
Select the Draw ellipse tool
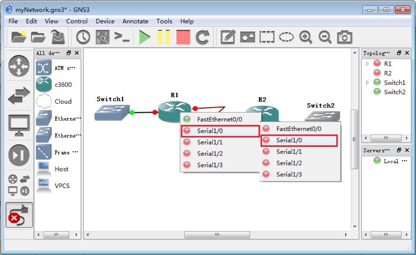tap(286, 37)
